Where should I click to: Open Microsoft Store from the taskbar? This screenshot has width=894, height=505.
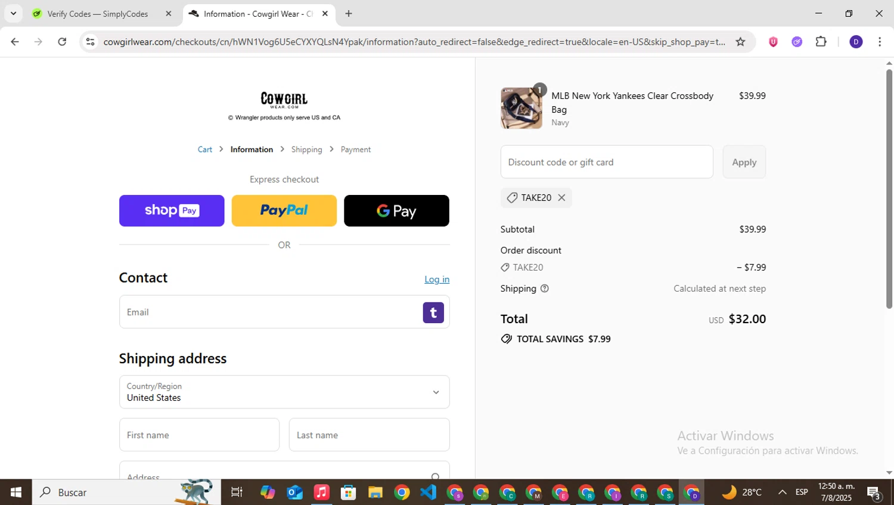click(348, 492)
